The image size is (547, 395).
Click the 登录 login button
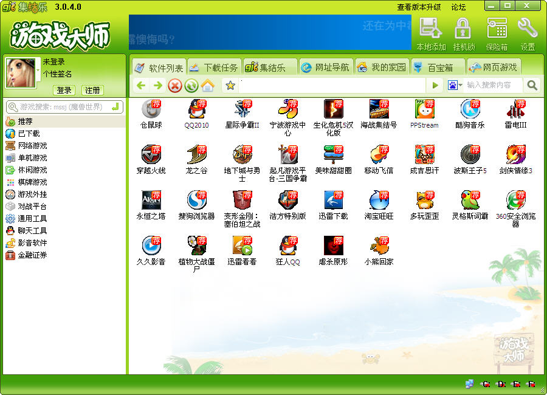64,91
